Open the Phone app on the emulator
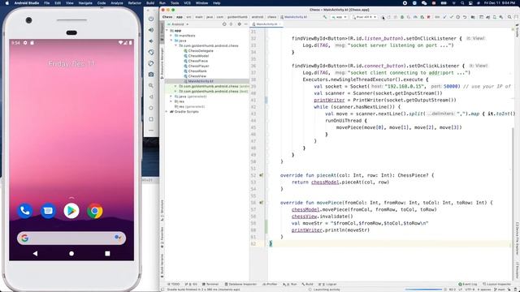The width and height of the screenshot is (520, 292). (x=25, y=211)
